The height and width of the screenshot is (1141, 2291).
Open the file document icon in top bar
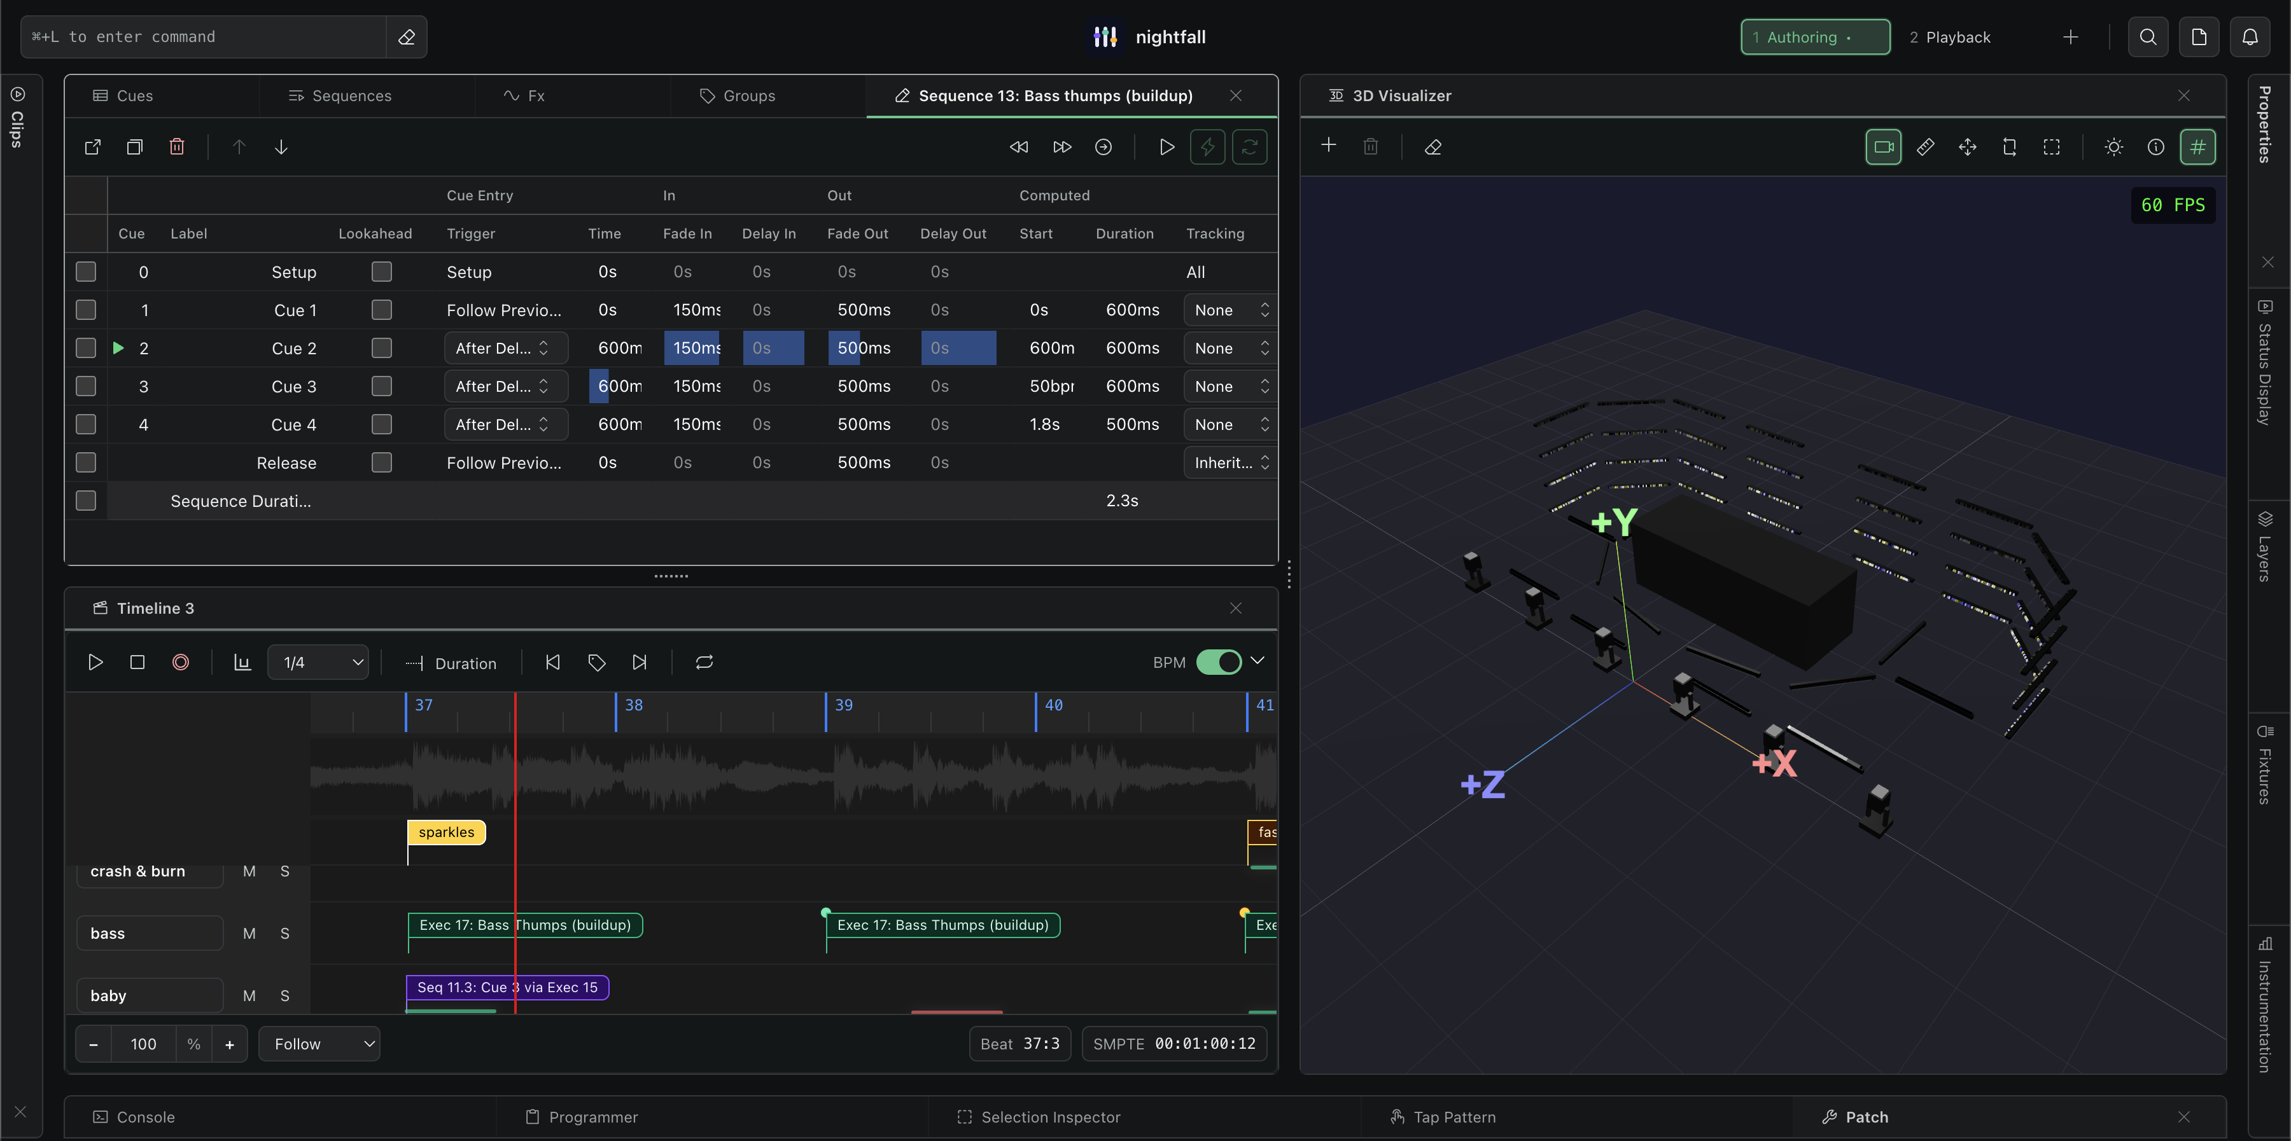pyautogui.click(x=2199, y=36)
